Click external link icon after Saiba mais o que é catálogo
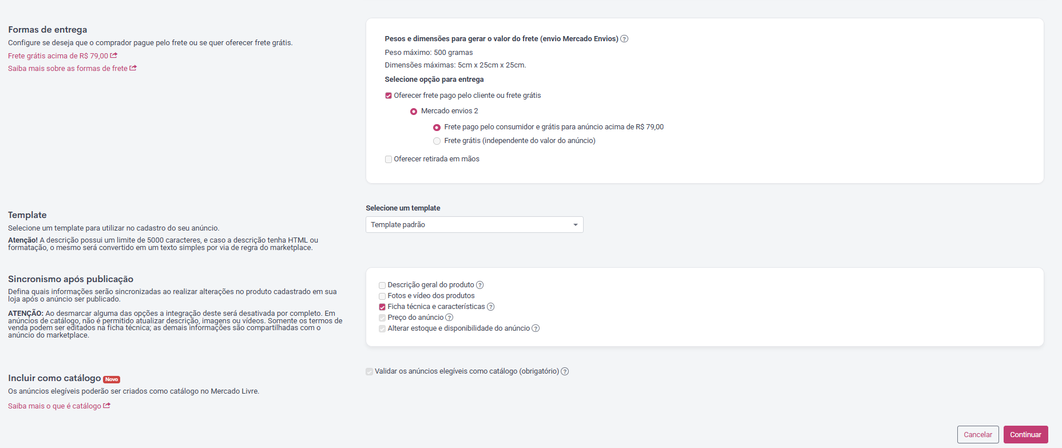This screenshot has width=1062, height=448. point(107,406)
